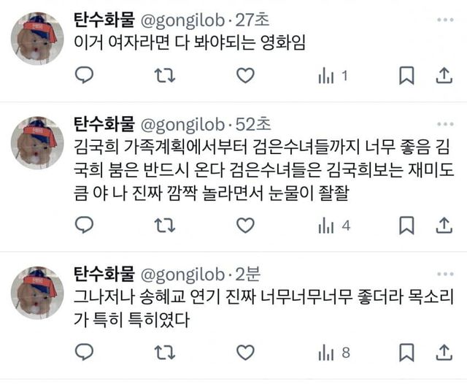Retweet the 52초 tweet about 김국희
Screen dimensions: 467x384
tap(165, 225)
